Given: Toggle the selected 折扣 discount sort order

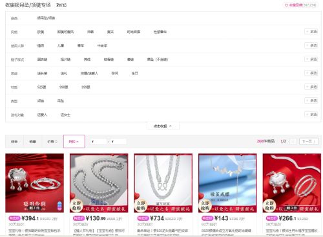Looking at the screenshot, I should pos(74,141).
